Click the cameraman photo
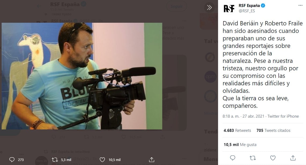The width and height of the screenshot is (306, 165). 82,76
